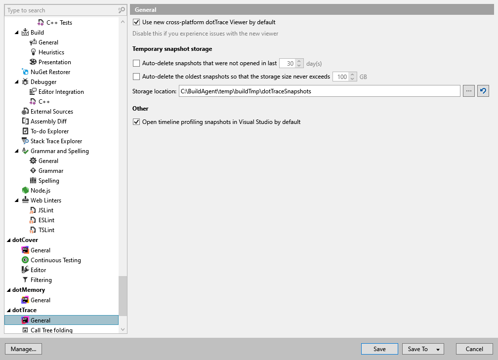Screen dimensions: 498x360
Task: Click the search magnifier icon
Action: 122,10
